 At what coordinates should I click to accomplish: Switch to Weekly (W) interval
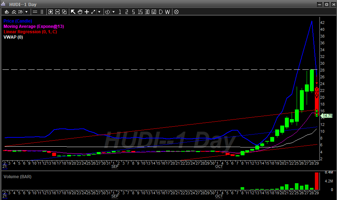(167, 12)
